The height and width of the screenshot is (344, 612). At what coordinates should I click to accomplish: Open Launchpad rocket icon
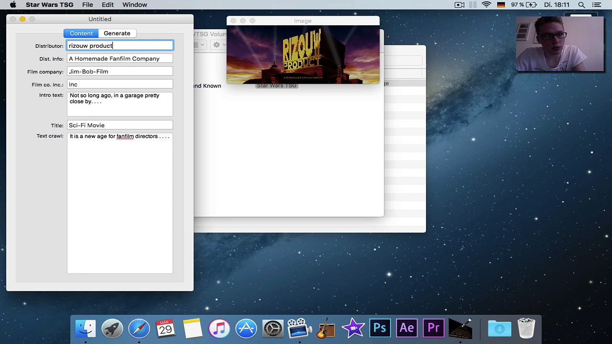pyautogui.click(x=112, y=329)
